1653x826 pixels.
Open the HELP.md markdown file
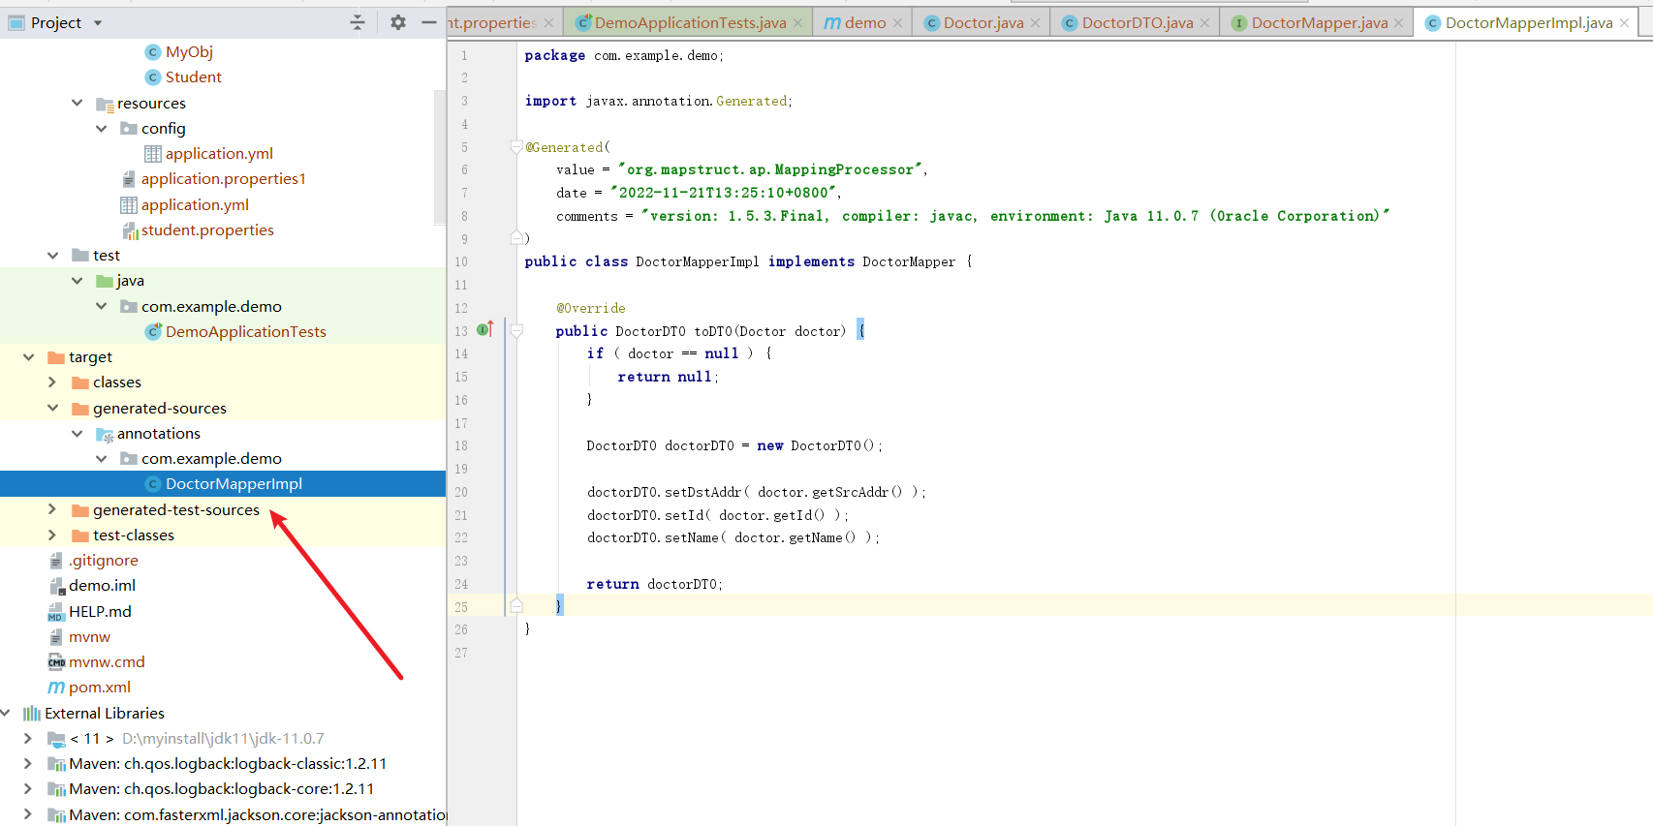100,612
